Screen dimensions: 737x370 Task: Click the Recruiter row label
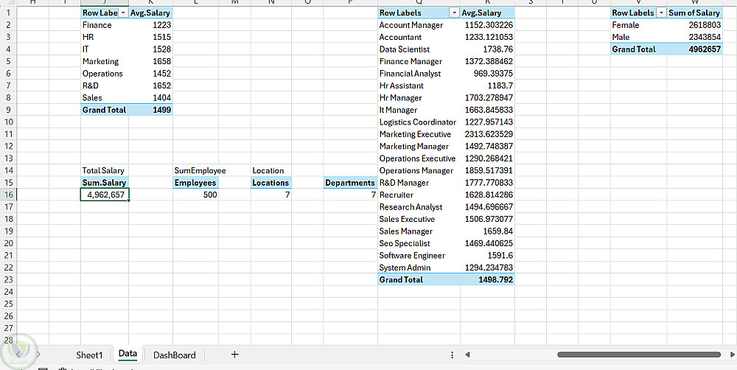pos(419,195)
